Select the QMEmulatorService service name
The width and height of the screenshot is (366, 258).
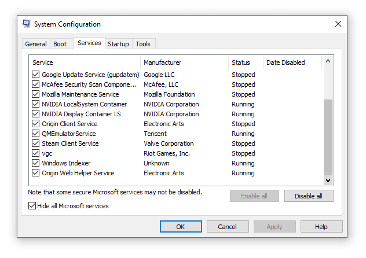69,134
